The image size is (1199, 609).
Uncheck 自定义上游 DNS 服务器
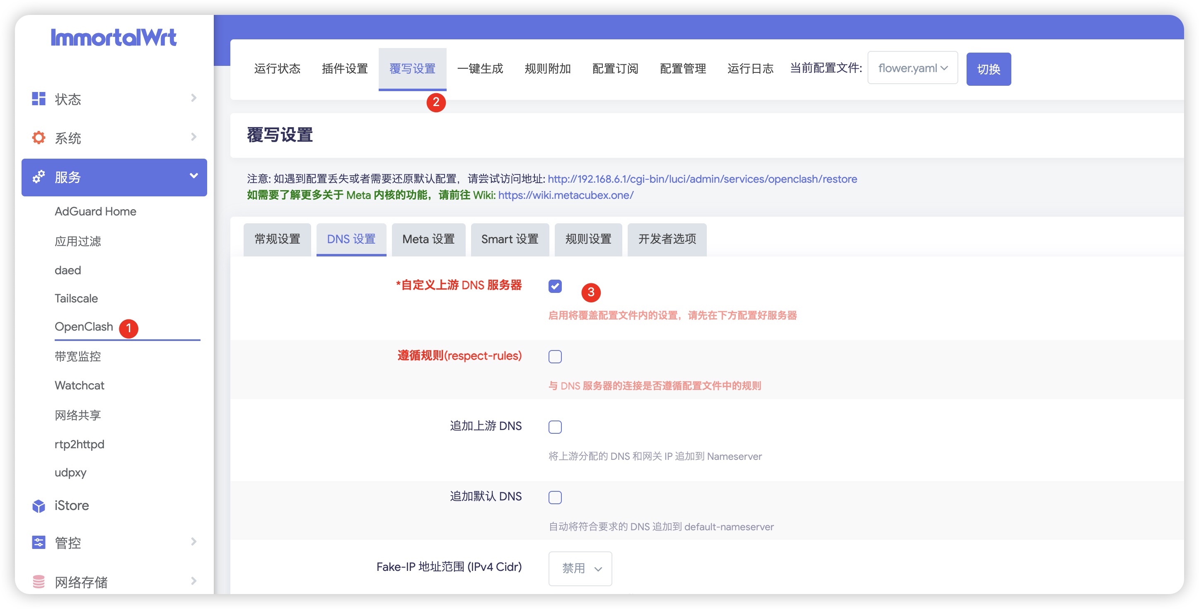555,286
